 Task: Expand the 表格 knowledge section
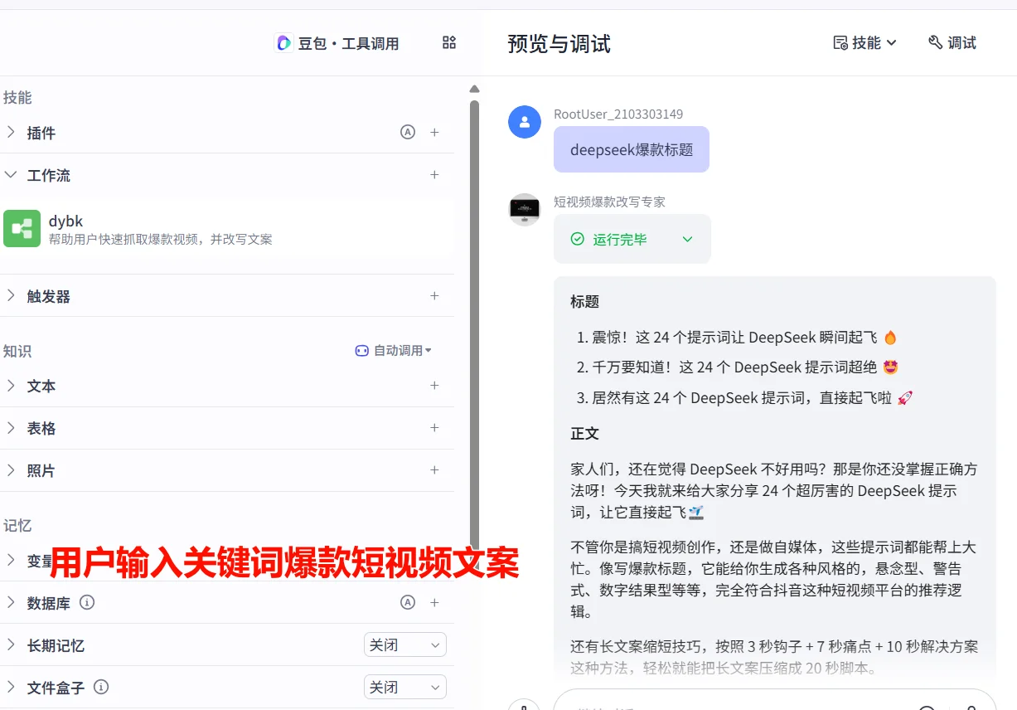[11, 428]
